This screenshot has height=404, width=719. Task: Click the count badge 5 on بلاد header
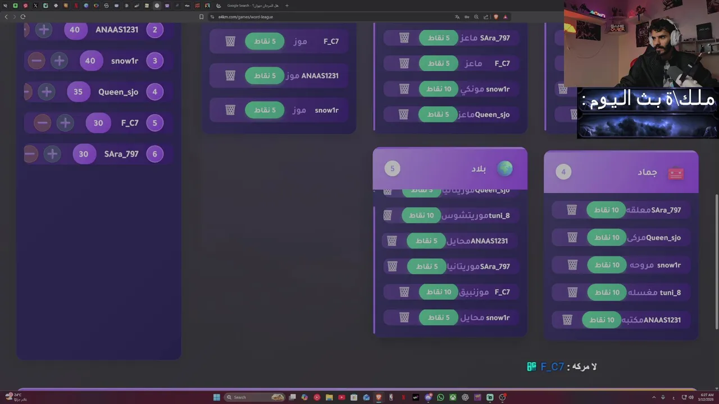tap(393, 168)
